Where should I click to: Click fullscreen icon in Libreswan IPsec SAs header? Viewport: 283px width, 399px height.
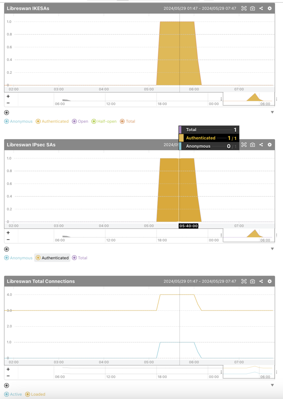click(244, 145)
